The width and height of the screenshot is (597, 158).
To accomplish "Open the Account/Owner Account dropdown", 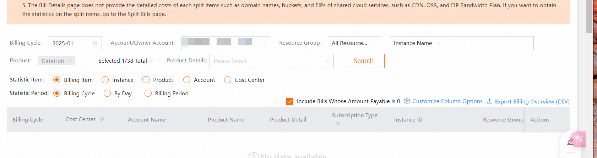I will click(226, 43).
